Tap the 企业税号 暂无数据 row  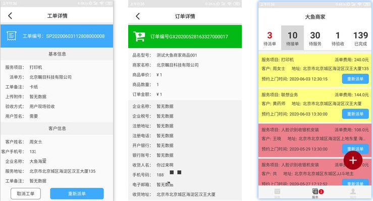185,116
